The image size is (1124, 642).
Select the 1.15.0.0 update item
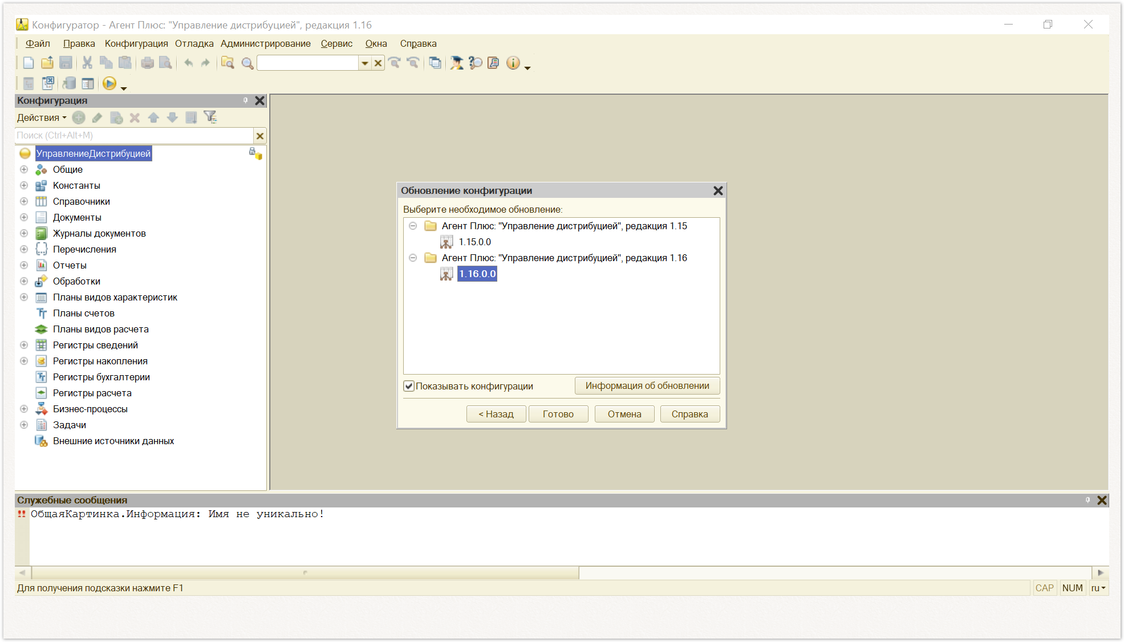tap(474, 242)
